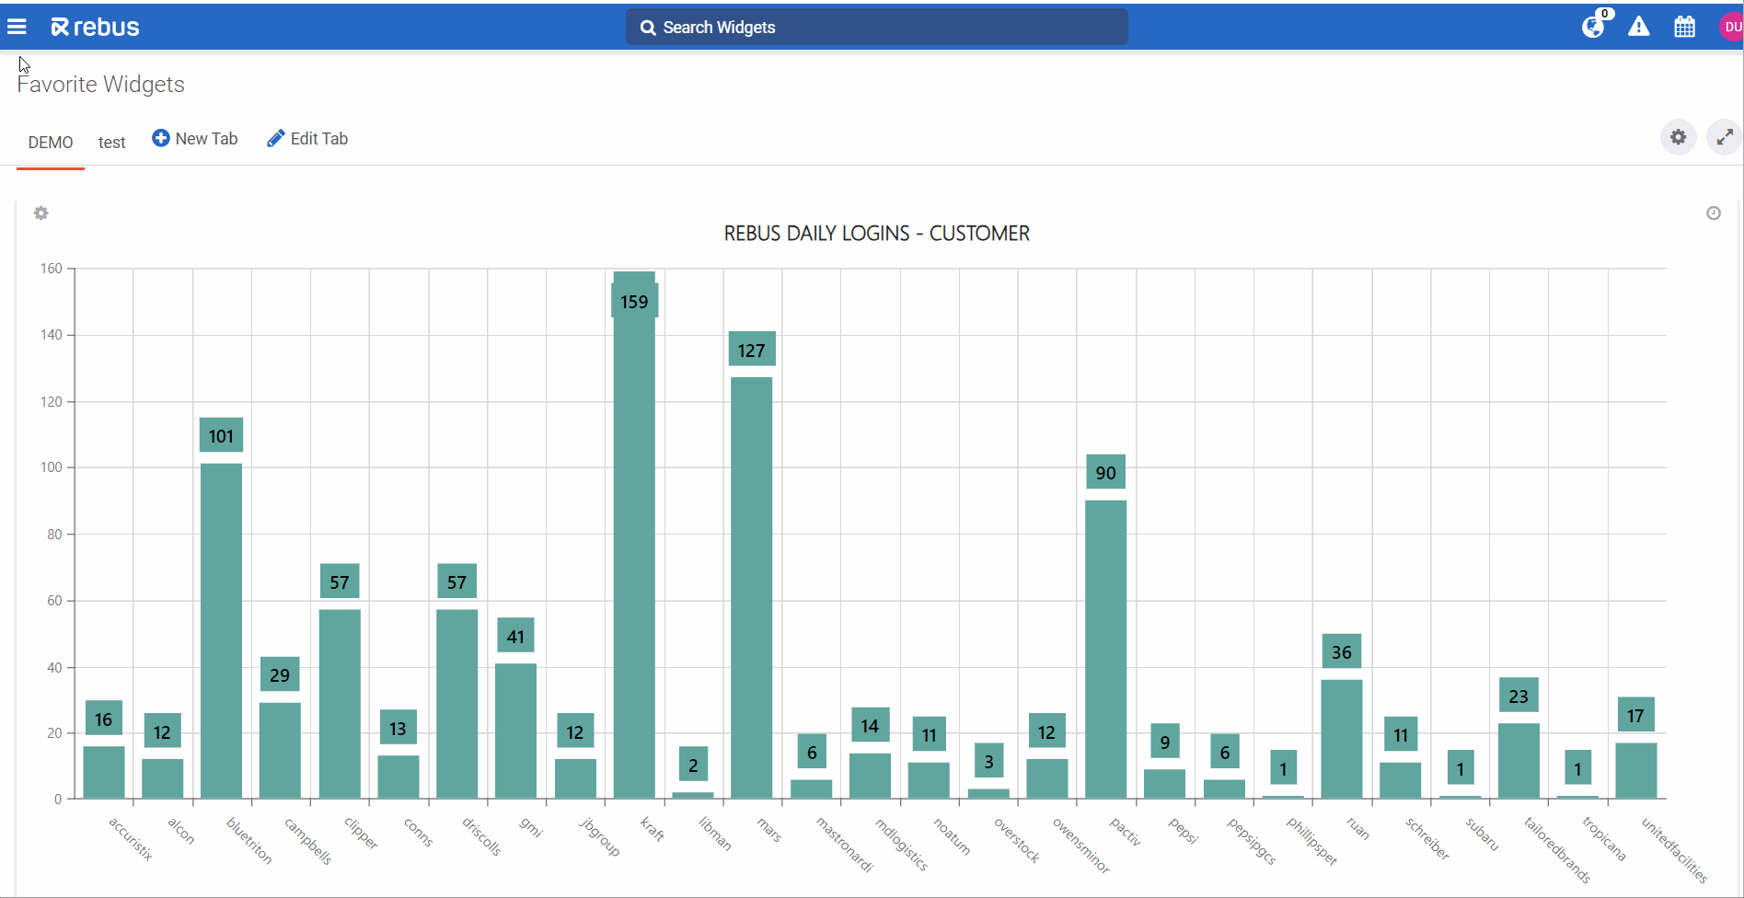Create a New Tab
This screenshot has width=1744, height=898.
pos(195,138)
